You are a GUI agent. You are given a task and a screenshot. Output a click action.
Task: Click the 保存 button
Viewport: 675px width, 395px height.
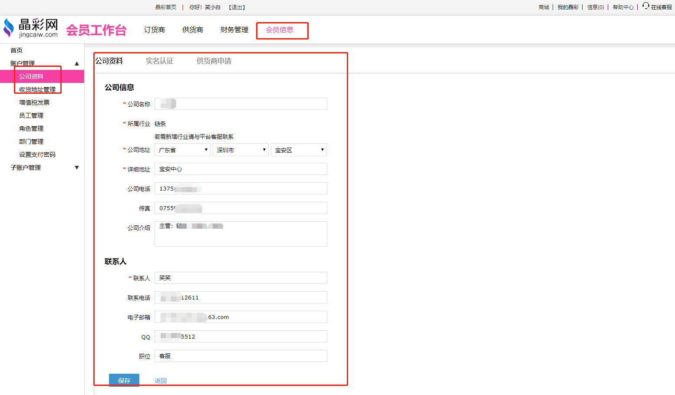[124, 380]
